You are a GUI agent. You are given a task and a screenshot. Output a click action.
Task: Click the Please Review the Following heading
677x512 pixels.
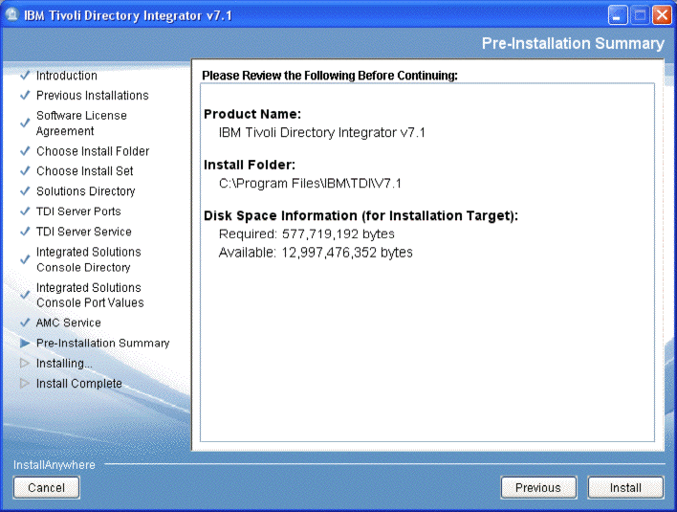(x=330, y=76)
